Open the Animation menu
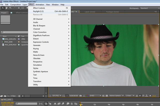160x106 pixels. click(x=40, y=4)
